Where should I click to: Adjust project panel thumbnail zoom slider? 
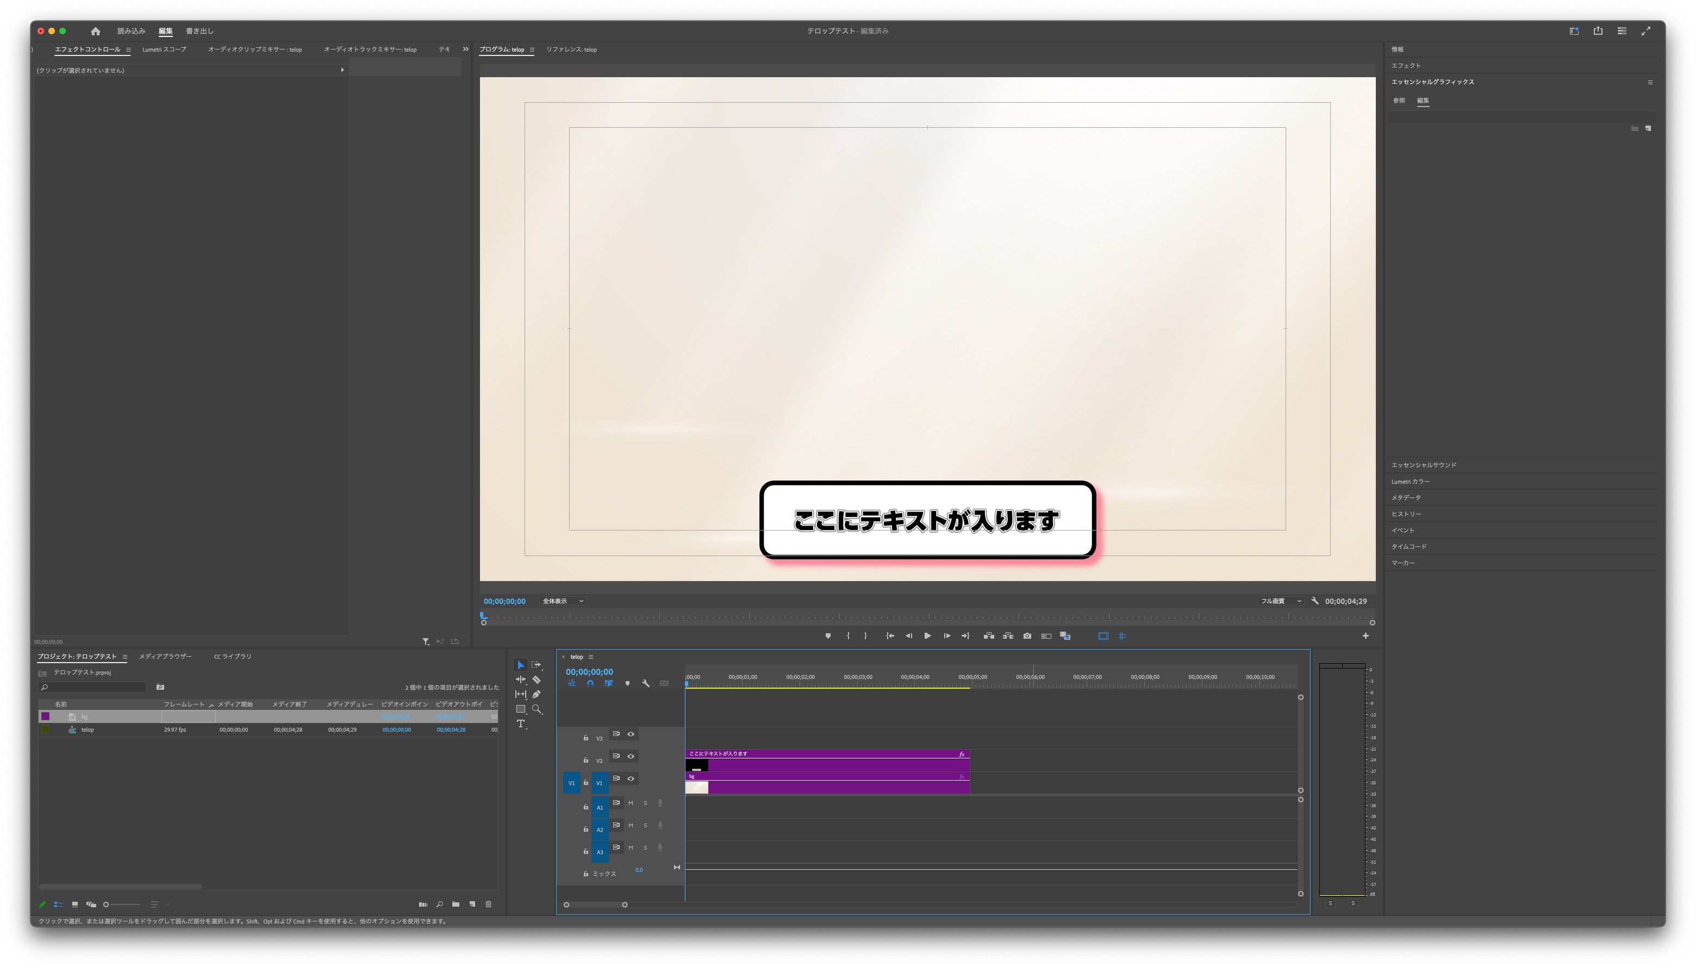pyautogui.click(x=122, y=904)
